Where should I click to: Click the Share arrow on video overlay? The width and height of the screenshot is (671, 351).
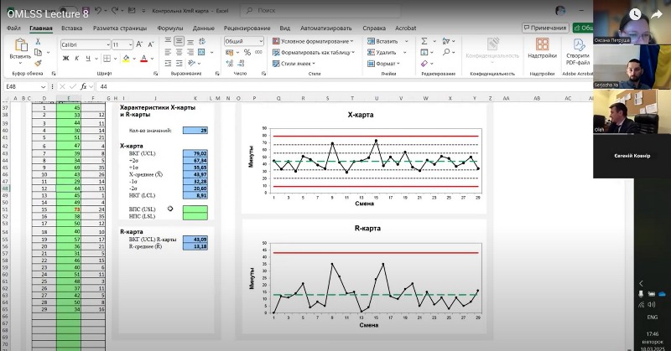click(657, 14)
